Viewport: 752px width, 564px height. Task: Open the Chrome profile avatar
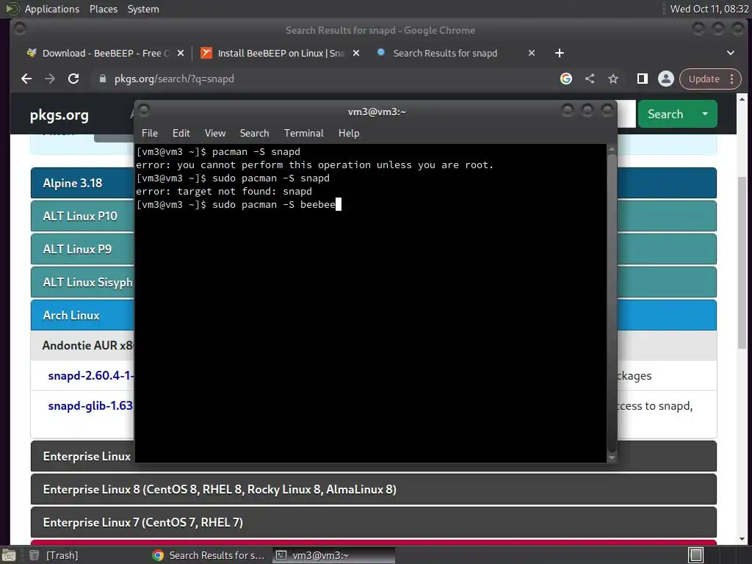coord(665,79)
